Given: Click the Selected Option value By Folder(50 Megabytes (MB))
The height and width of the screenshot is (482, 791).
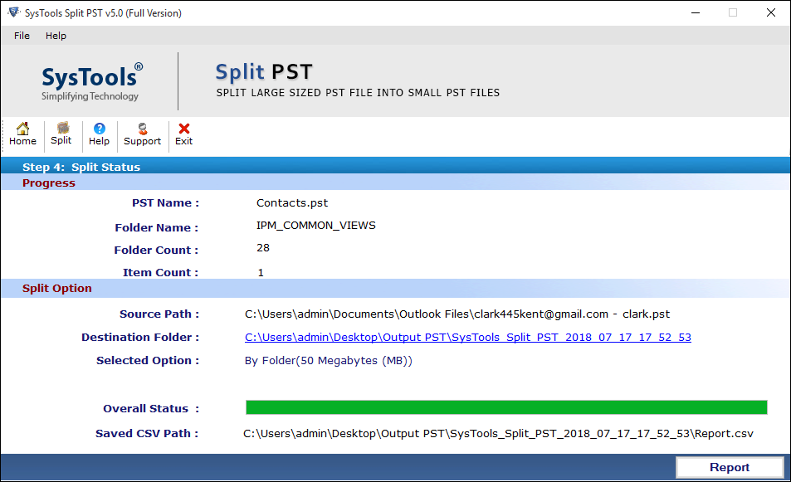Looking at the screenshot, I should point(329,361).
